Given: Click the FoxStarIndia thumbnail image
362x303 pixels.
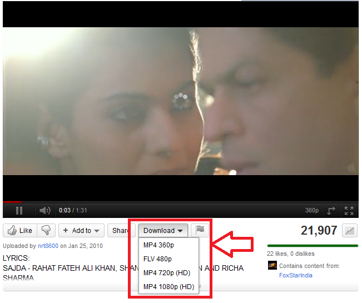Looking at the screenshot, I should point(272,265).
